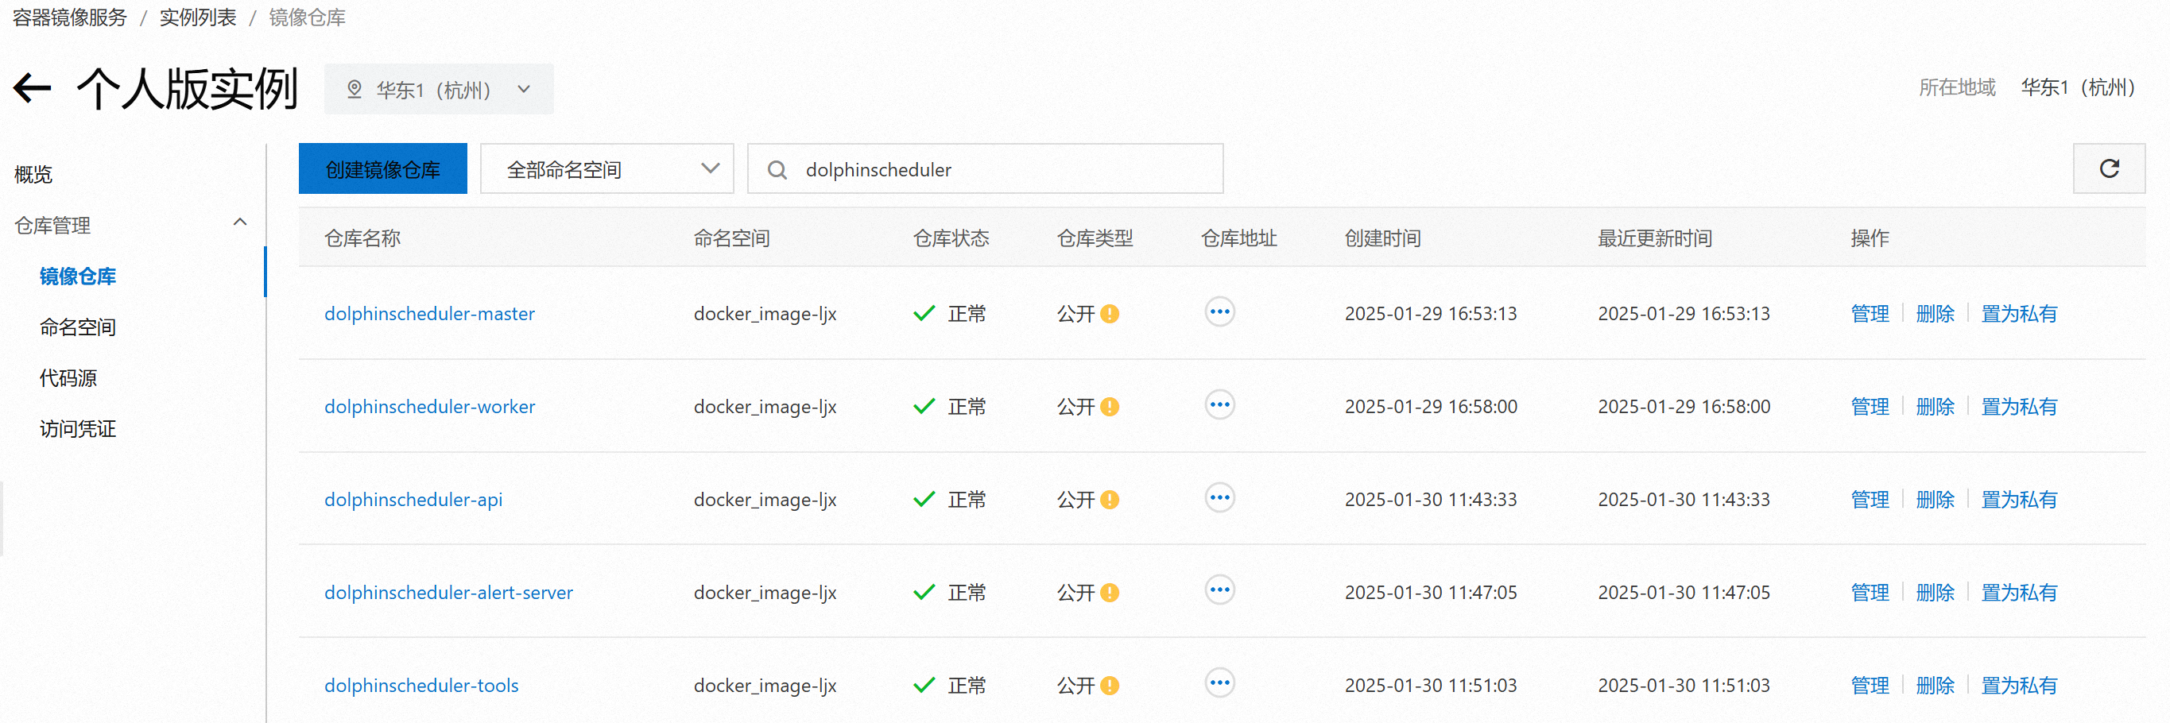Screen dimensions: 2170x723
Task: Click the search magnifier icon
Action: coord(777,170)
